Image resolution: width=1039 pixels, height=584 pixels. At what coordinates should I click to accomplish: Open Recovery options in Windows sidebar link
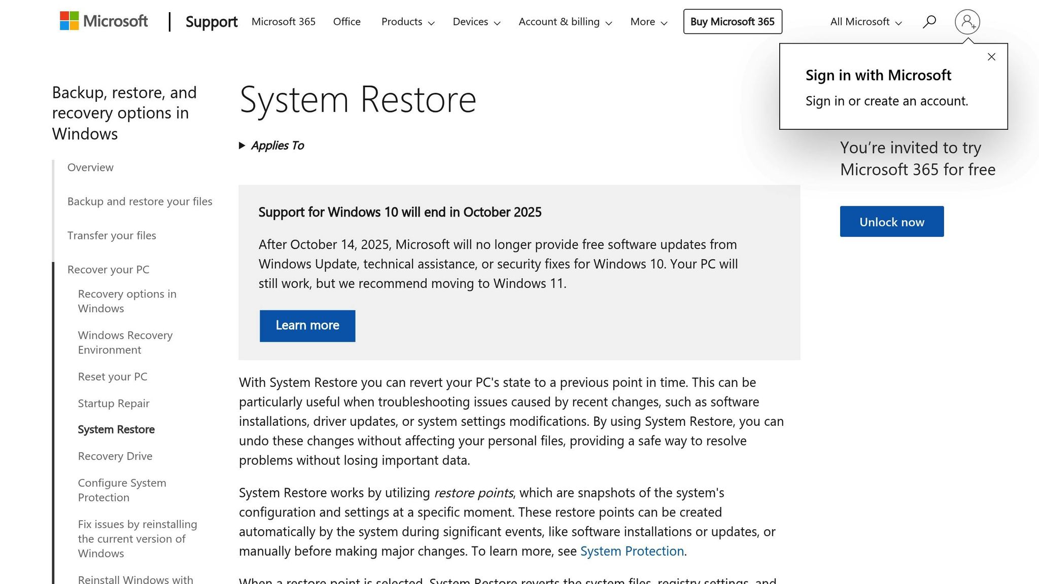[x=127, y=301]
